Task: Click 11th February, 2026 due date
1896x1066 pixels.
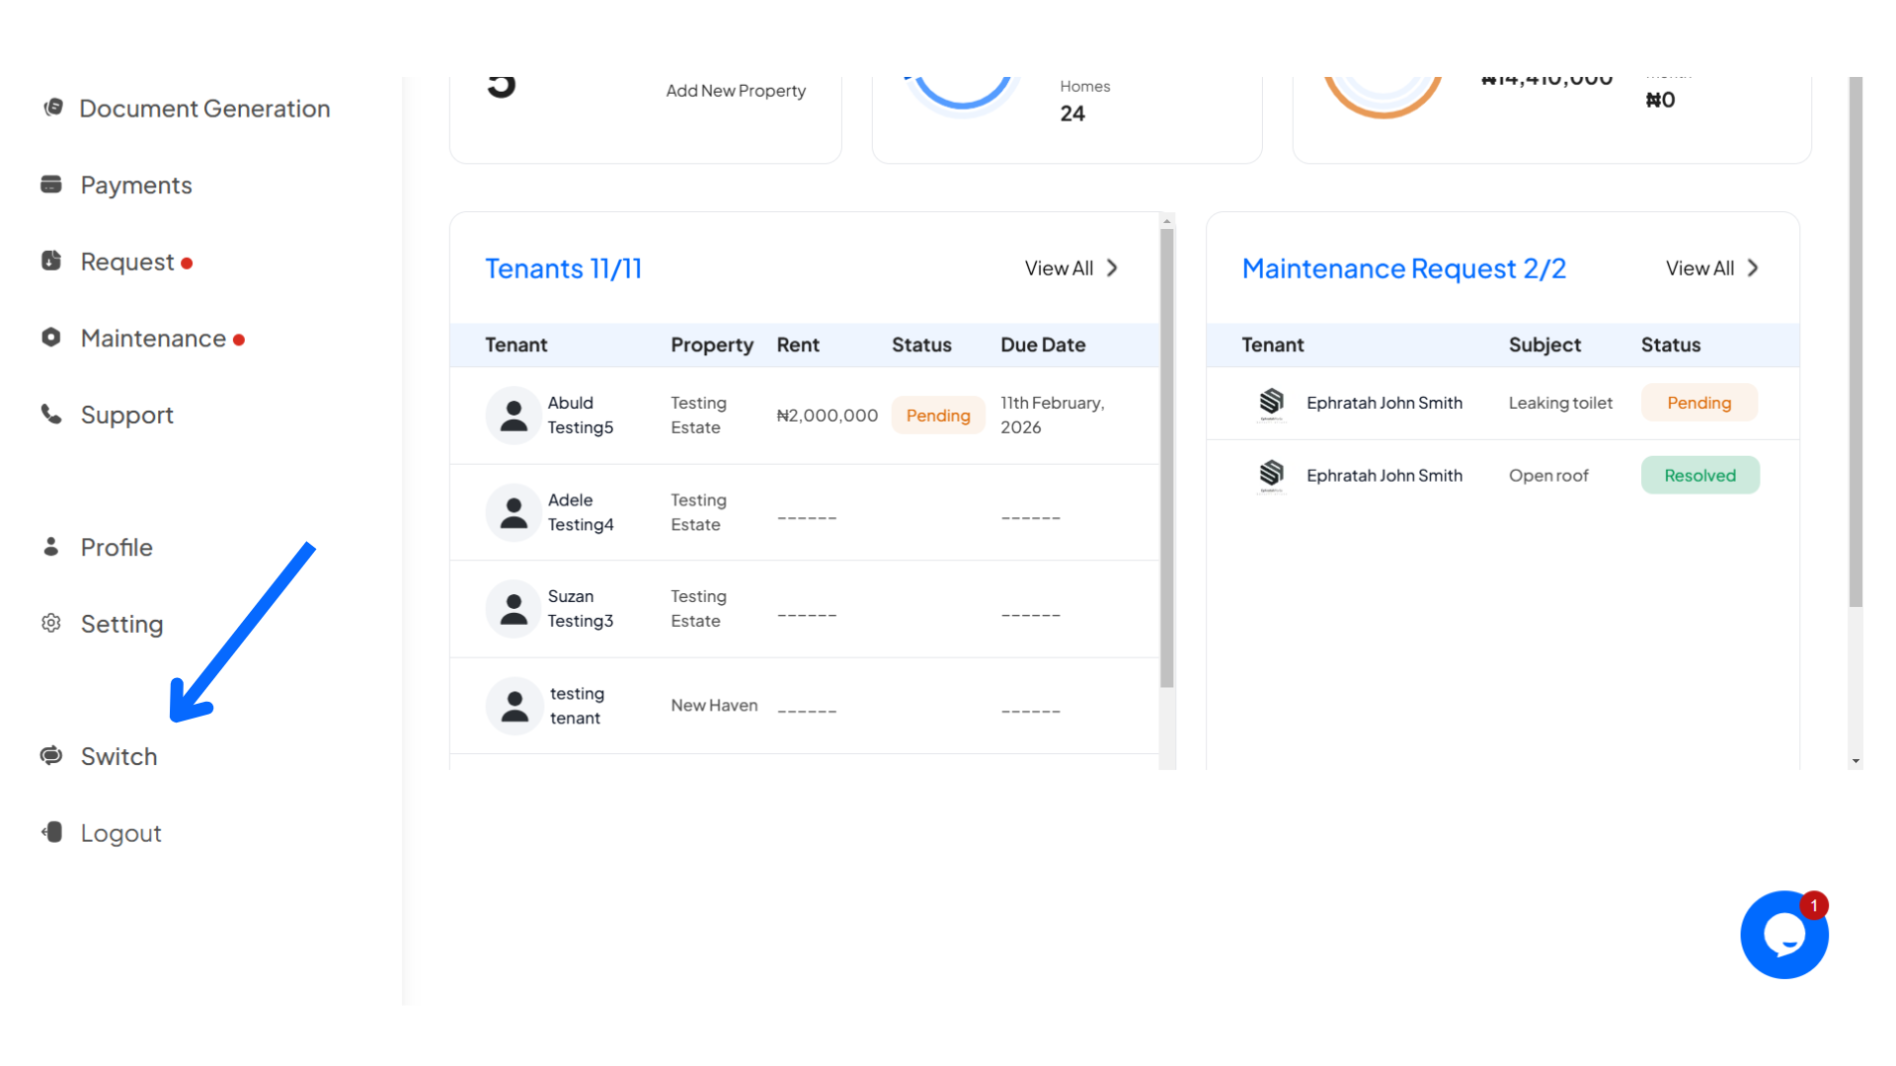Action: click(x=1053, y=416)
